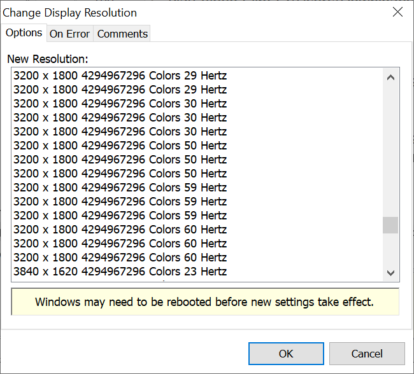Click the resolution list scroll down arrow
Screen dimensions: 414x374
(x=390, y=273)
